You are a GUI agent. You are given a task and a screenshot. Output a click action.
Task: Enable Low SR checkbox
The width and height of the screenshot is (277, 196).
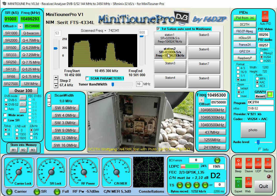(5, 120)
